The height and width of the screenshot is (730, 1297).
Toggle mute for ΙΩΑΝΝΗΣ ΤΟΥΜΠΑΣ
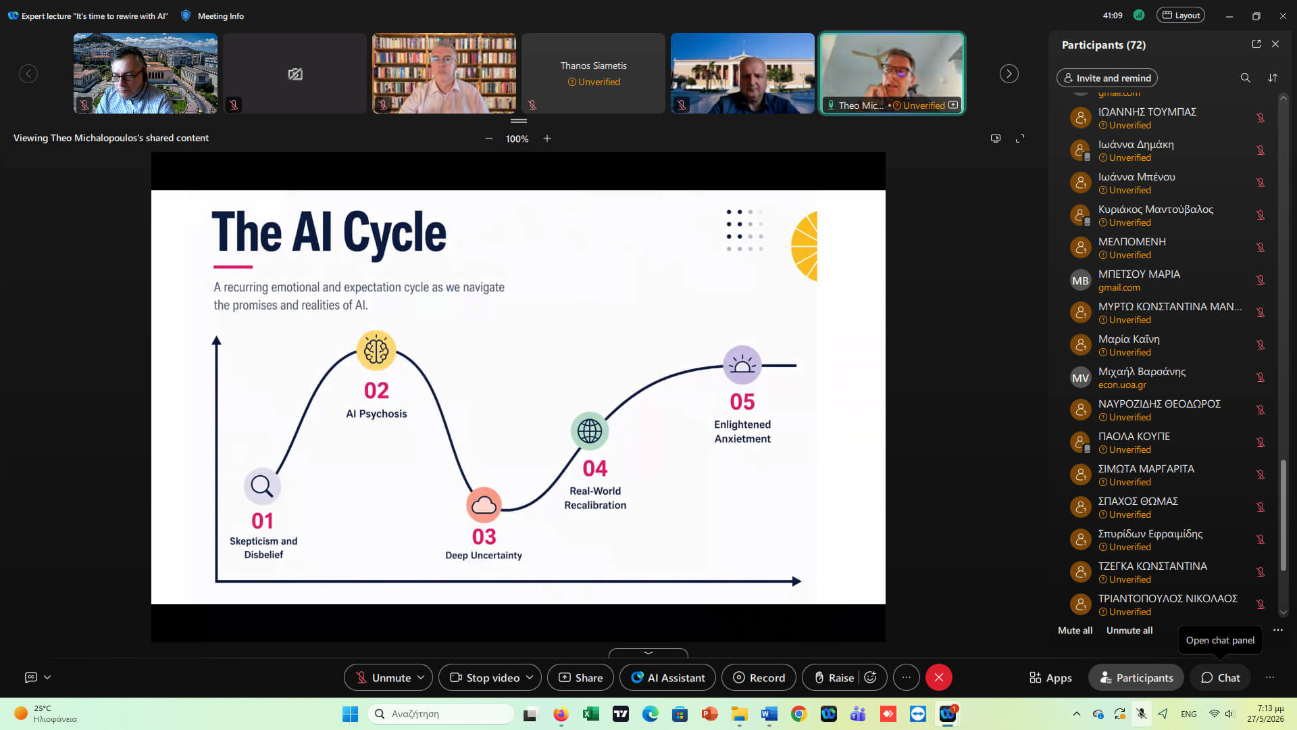click(x=1261, y=118)
